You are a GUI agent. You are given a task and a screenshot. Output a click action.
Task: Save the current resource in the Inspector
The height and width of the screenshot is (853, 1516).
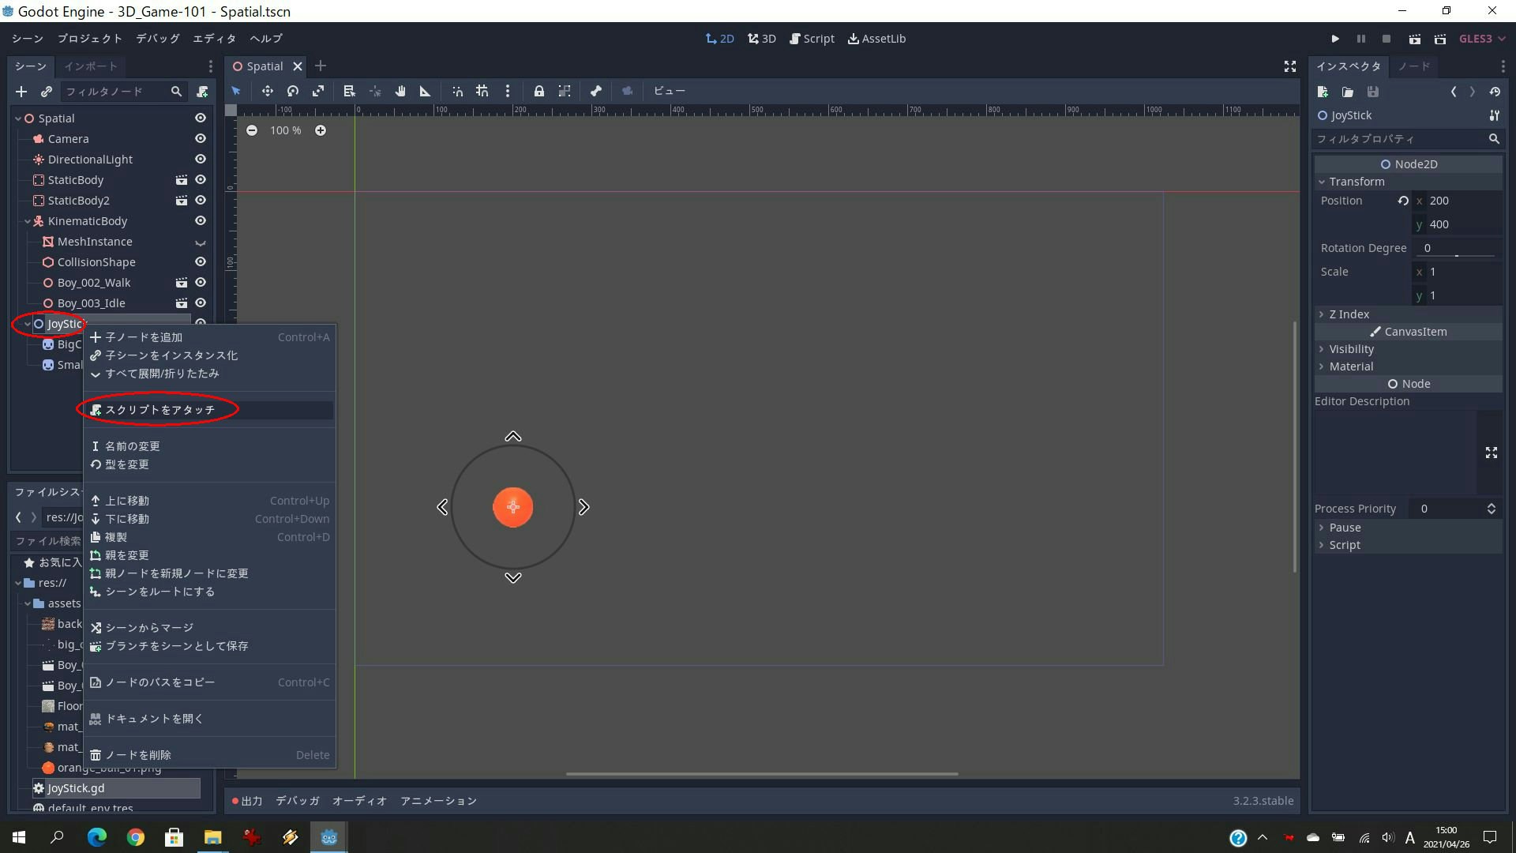[1373, 92]
